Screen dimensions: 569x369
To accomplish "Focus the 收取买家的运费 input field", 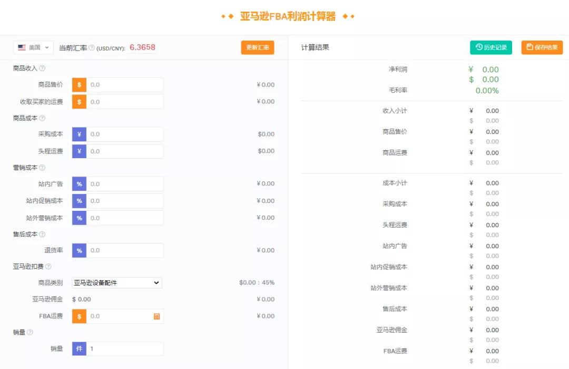I will coord(124,102).
